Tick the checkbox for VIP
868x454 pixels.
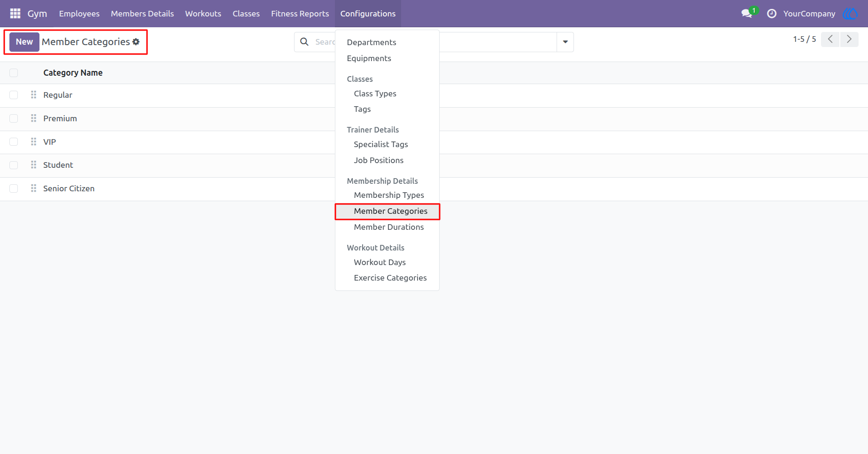coord(14,142)
